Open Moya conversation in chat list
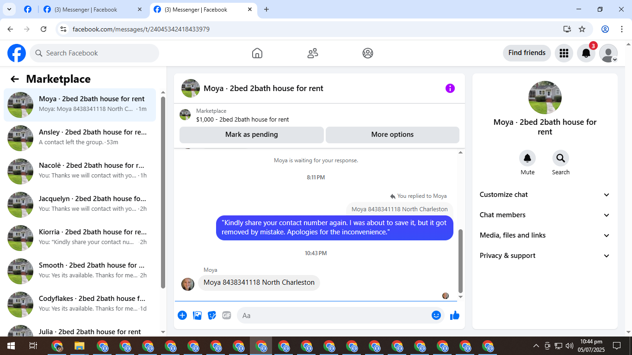Image resolution: width=632 pixels, height=355 pixels. click(x=80, y=105)
